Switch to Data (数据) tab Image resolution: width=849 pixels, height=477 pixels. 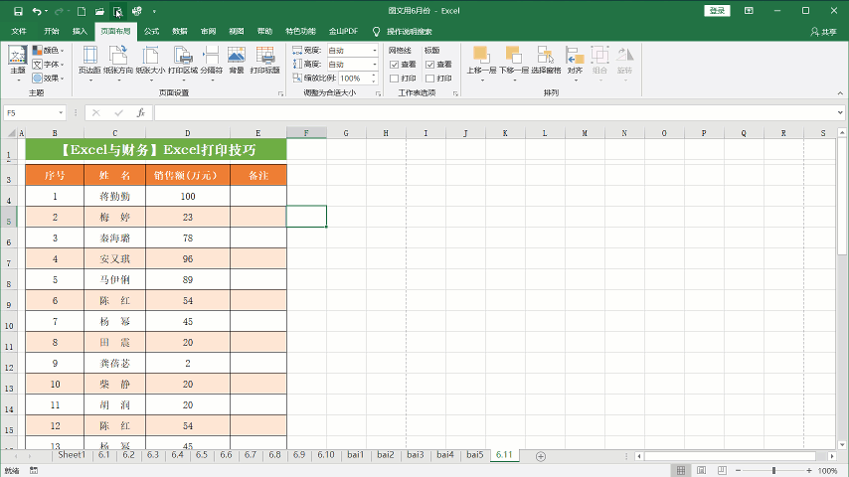(180, 32)
